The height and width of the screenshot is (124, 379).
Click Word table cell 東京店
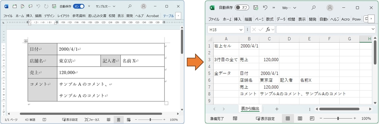point(79,61)
